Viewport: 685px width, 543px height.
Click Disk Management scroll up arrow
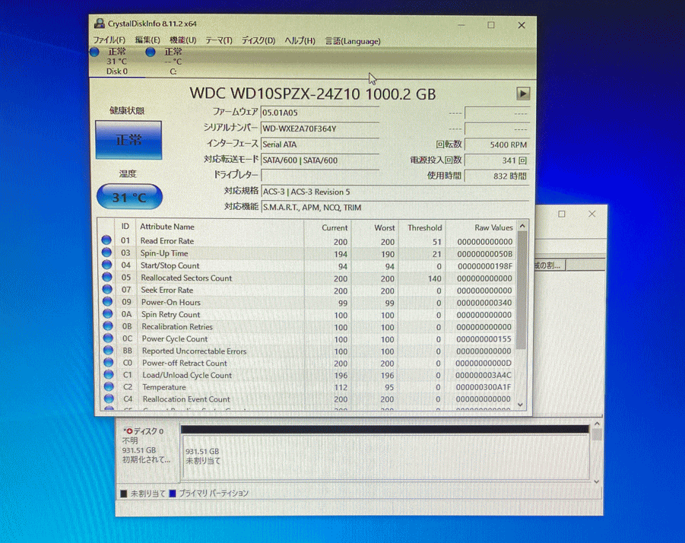click(597, 424)
